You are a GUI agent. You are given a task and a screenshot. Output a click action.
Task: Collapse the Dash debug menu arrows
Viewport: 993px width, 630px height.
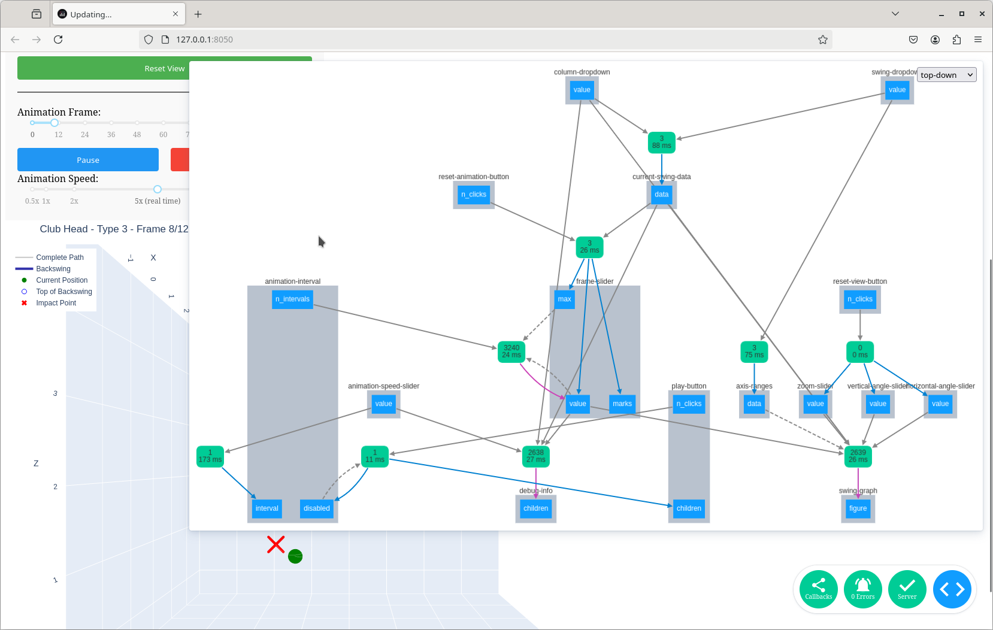point(952,589)
